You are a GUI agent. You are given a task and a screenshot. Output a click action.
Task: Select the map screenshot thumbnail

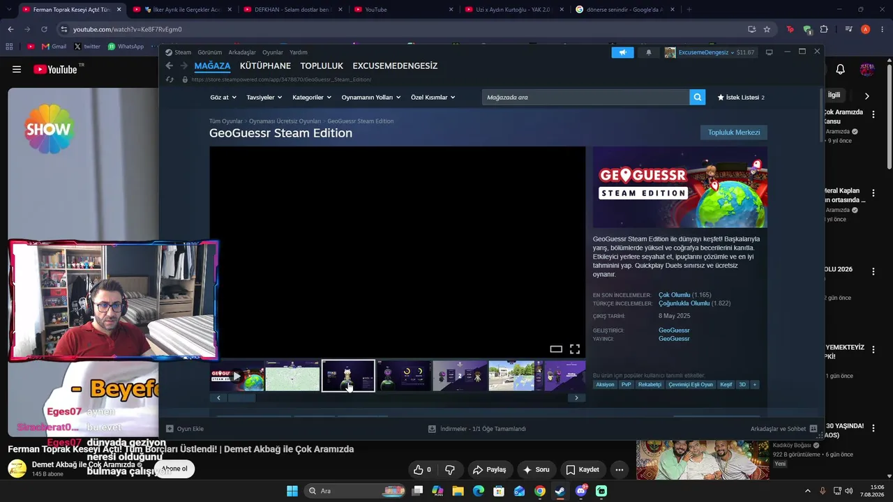292,376
